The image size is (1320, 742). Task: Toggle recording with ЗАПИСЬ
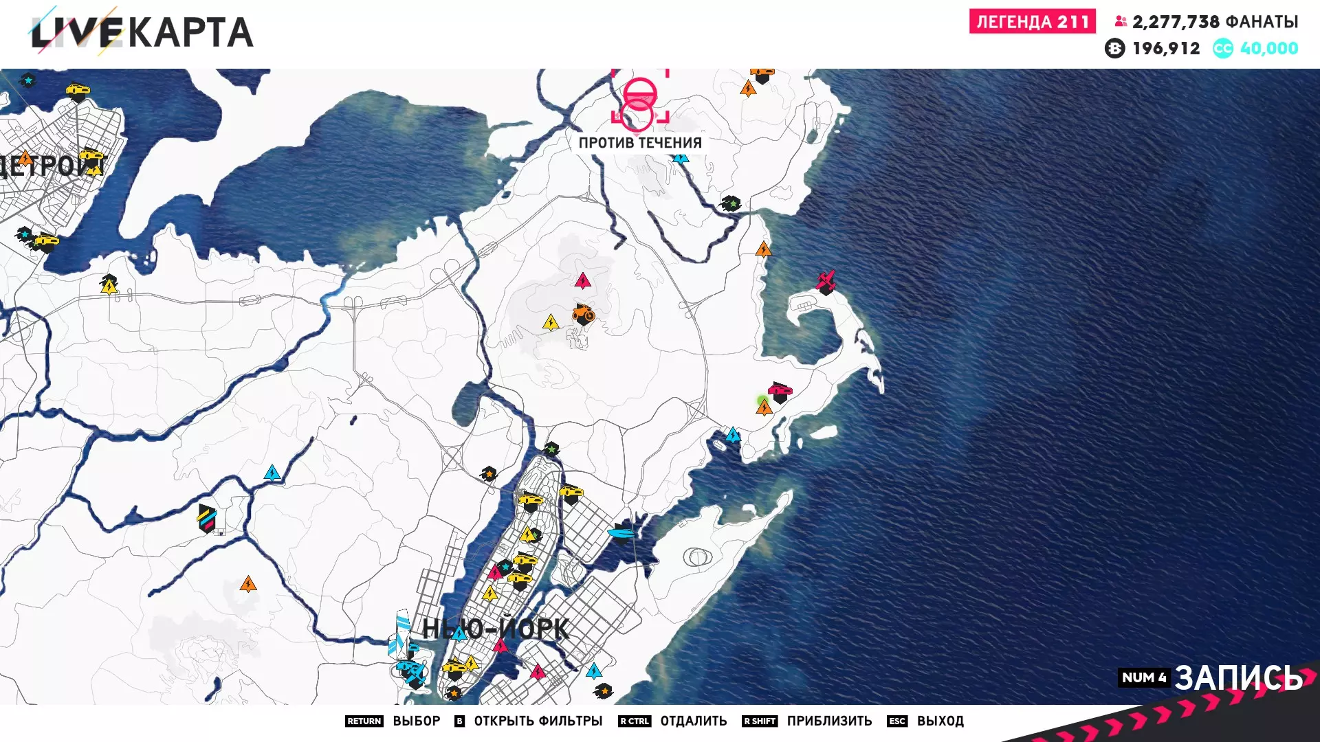(x=1237, y=677)
